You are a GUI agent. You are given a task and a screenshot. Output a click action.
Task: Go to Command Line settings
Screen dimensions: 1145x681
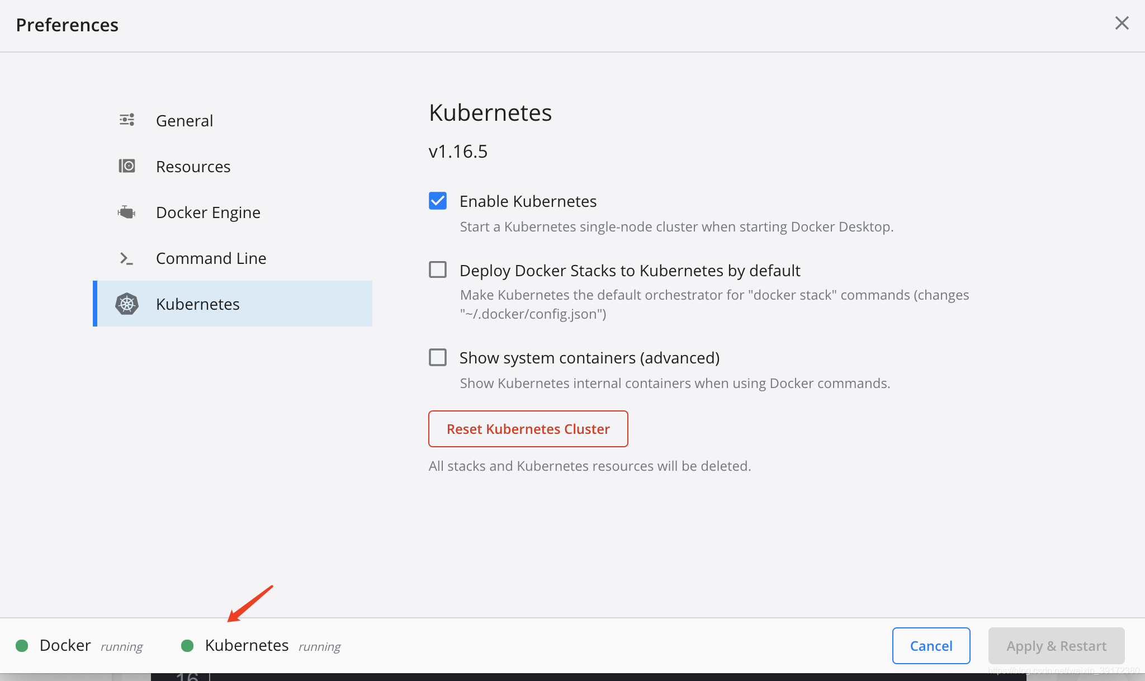211,258
